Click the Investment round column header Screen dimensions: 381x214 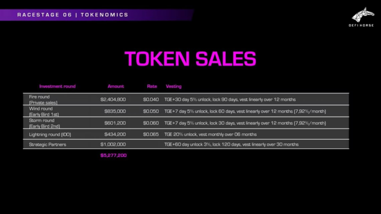tap(58, 86)
